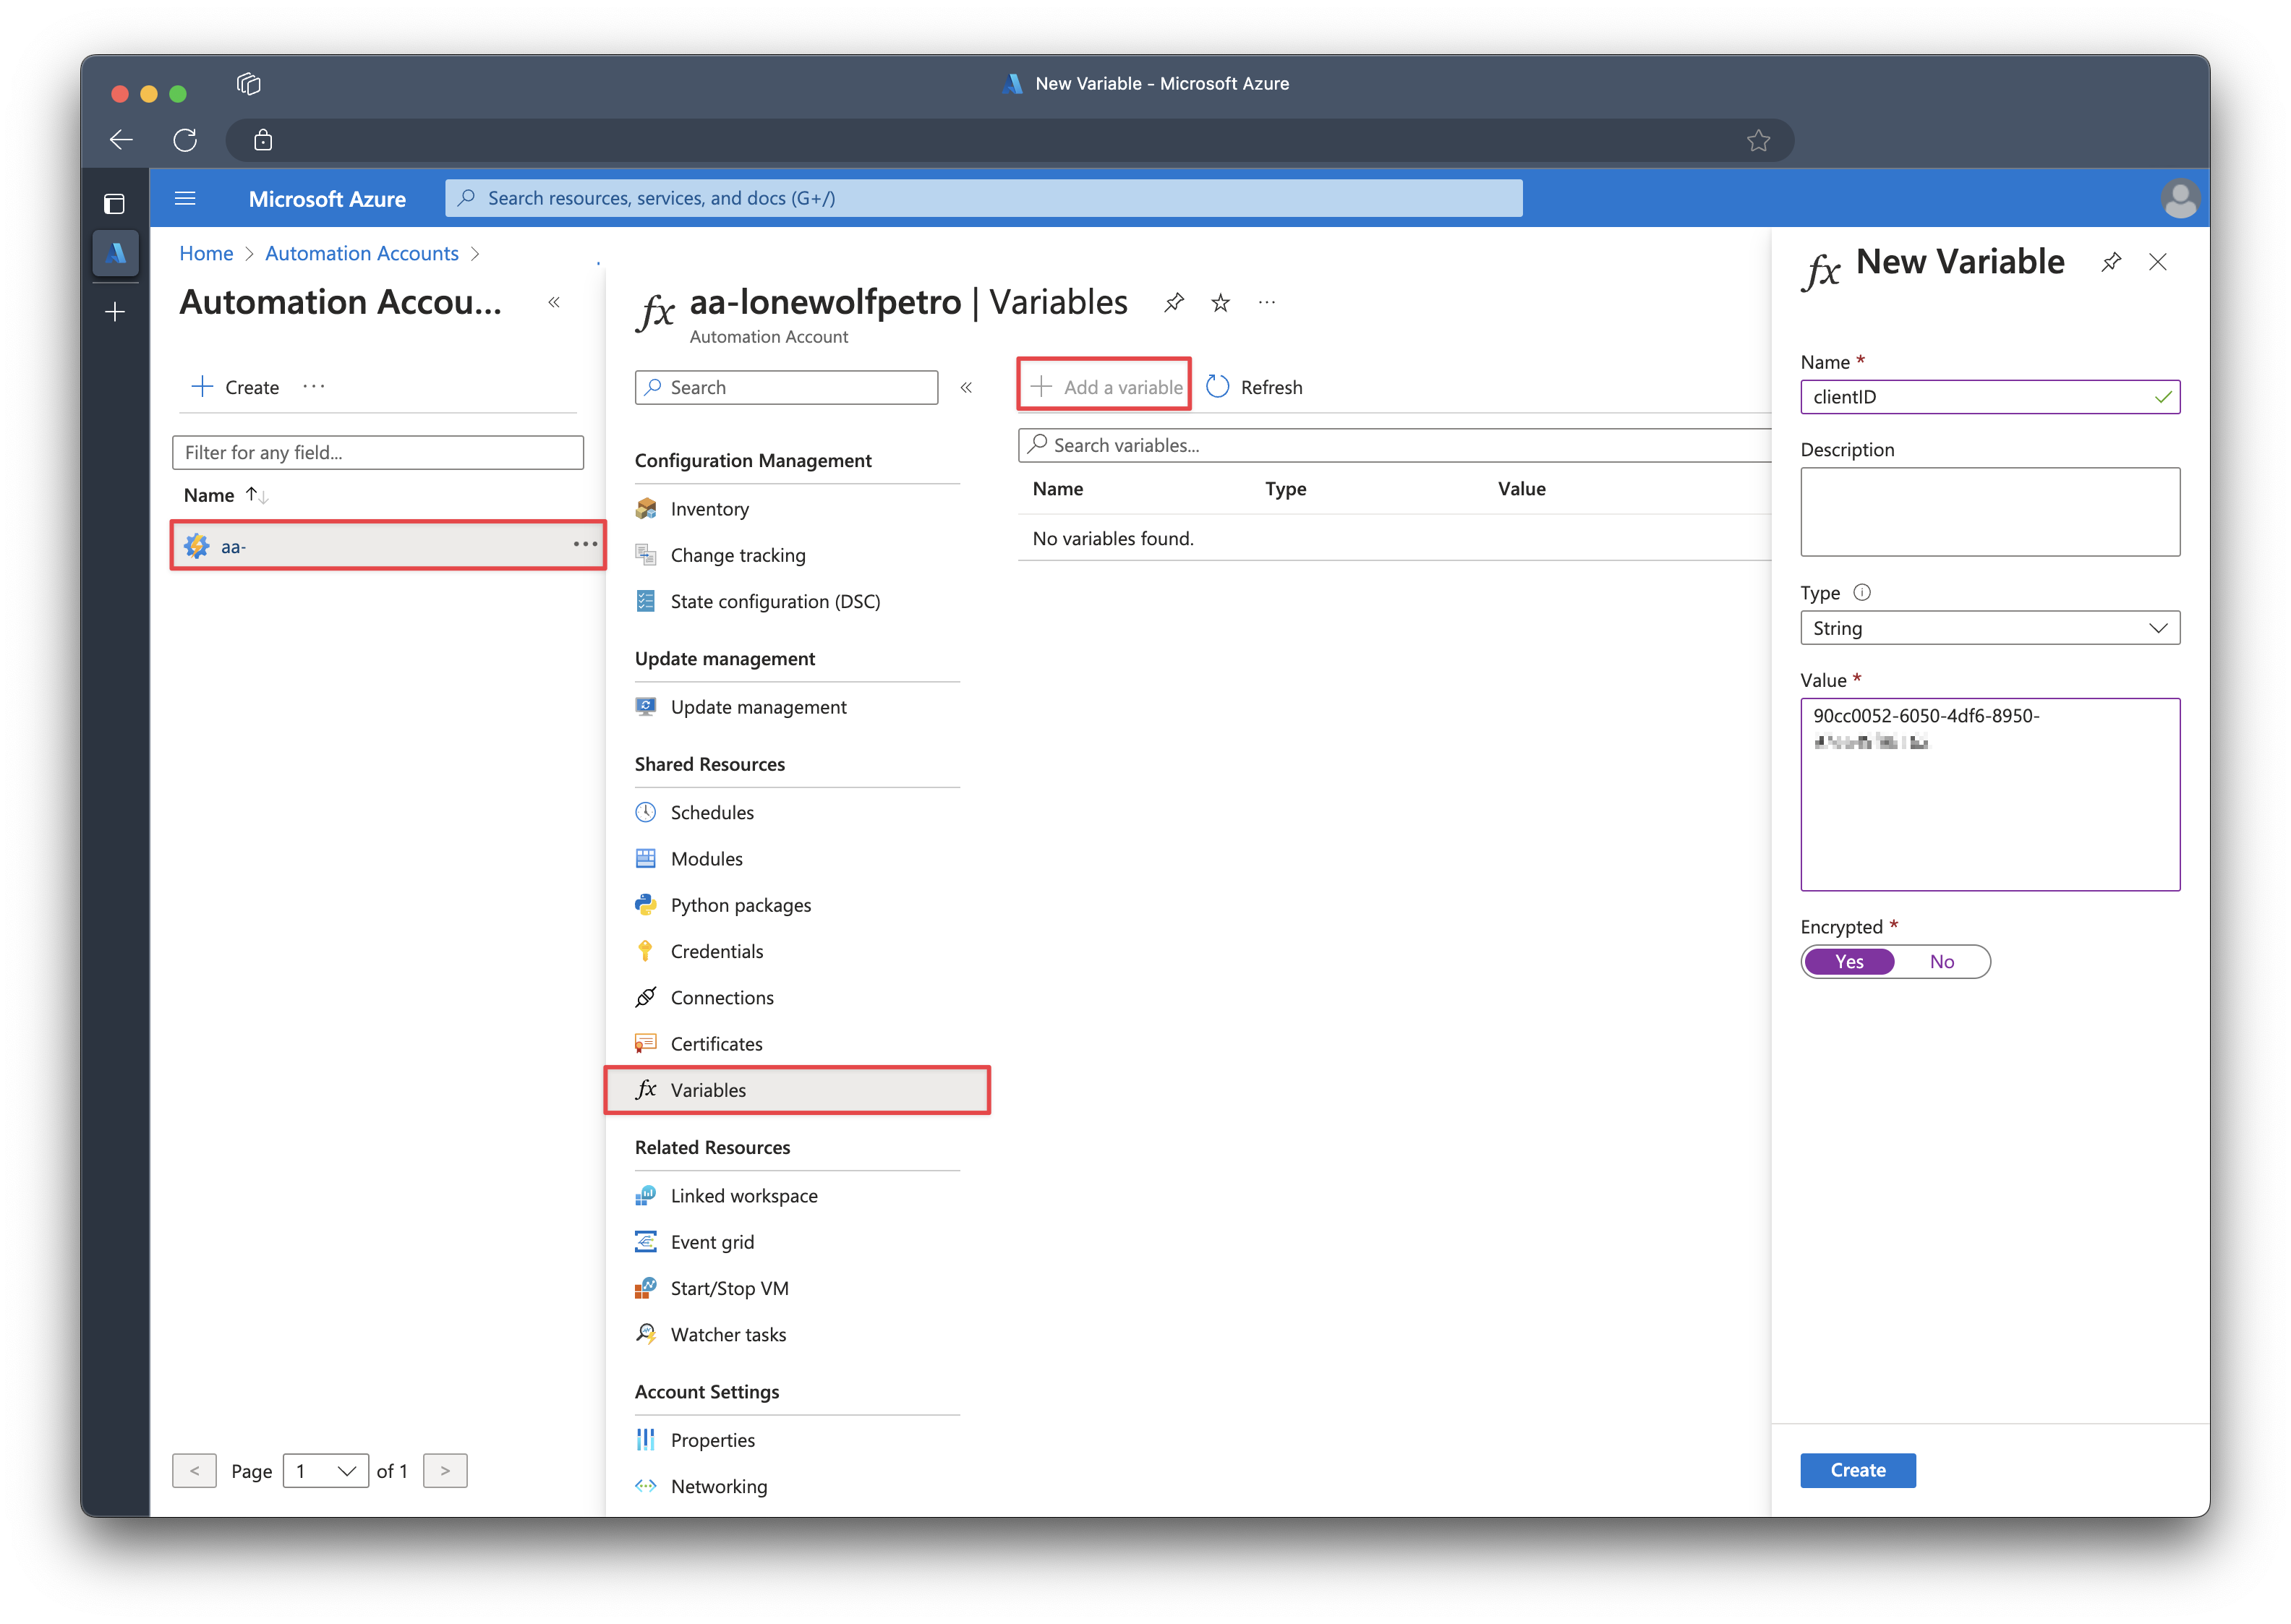Open more options beside Variables title
2291x1624 pixels.
click(1267, 302)
